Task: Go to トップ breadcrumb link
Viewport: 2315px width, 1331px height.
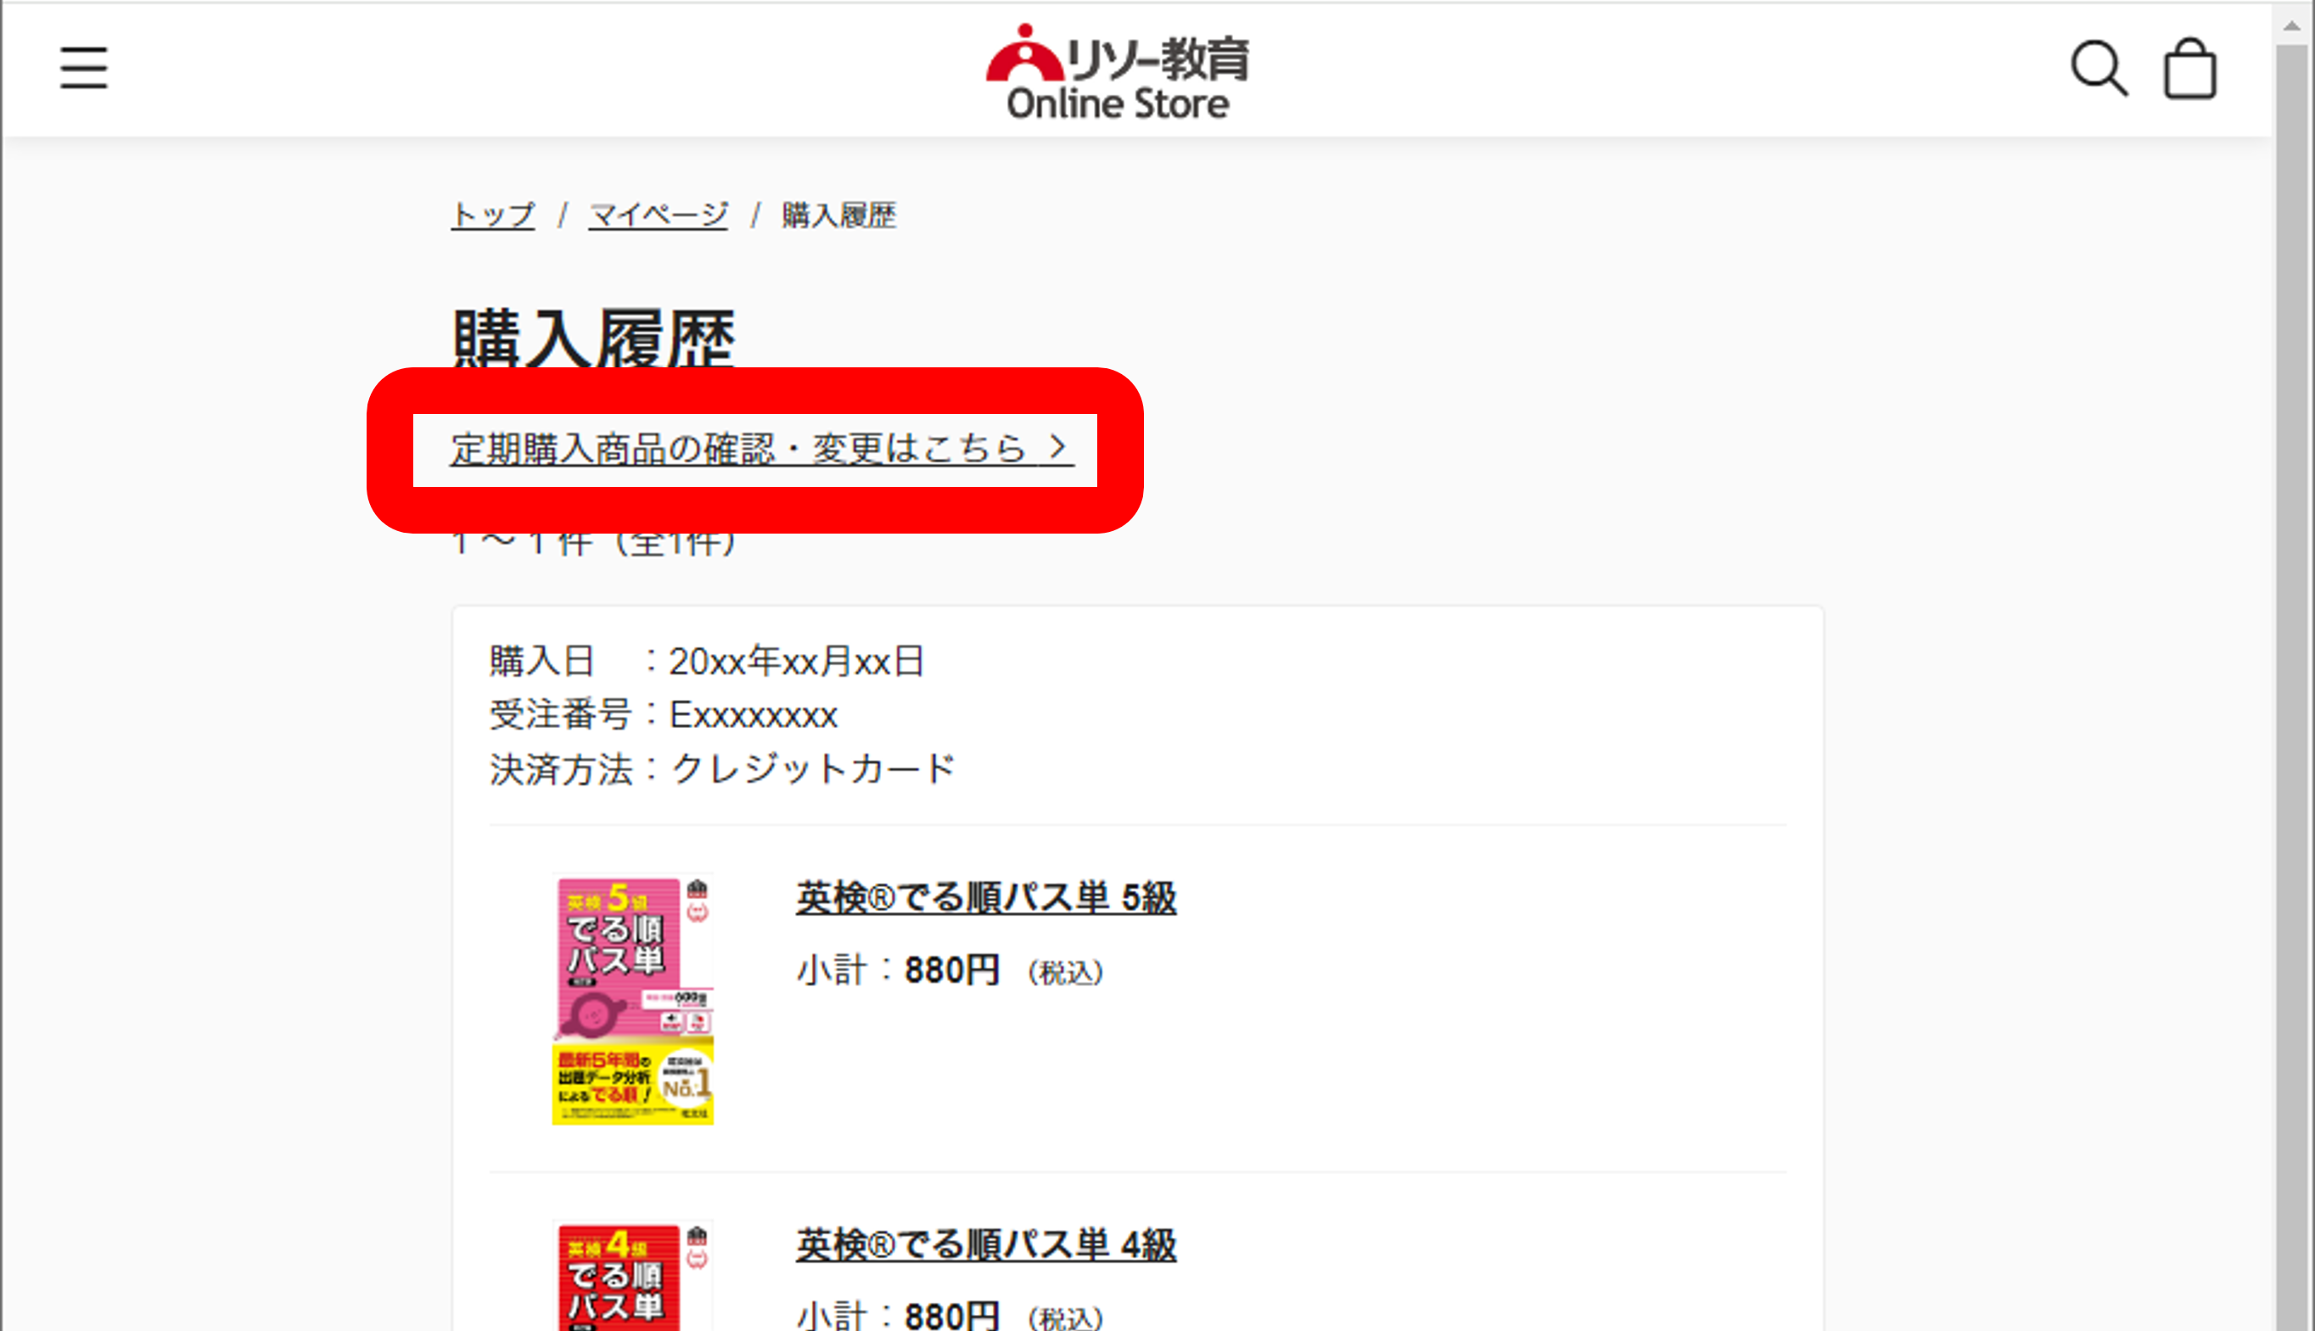Action: coord(493,215)
